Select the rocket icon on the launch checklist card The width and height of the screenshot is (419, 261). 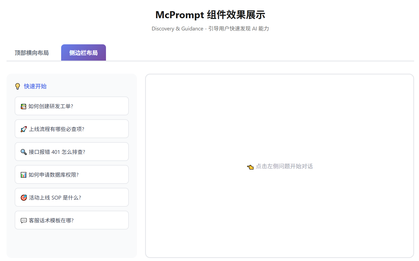tap(23, 129)
